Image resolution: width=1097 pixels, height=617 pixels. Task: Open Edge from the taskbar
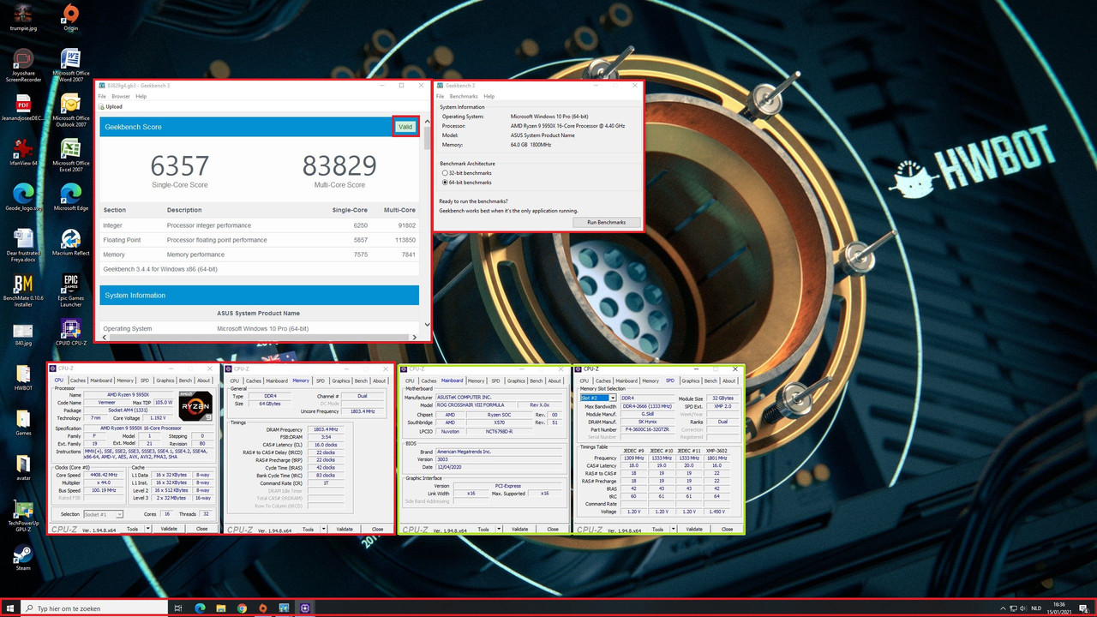[200, 608]
